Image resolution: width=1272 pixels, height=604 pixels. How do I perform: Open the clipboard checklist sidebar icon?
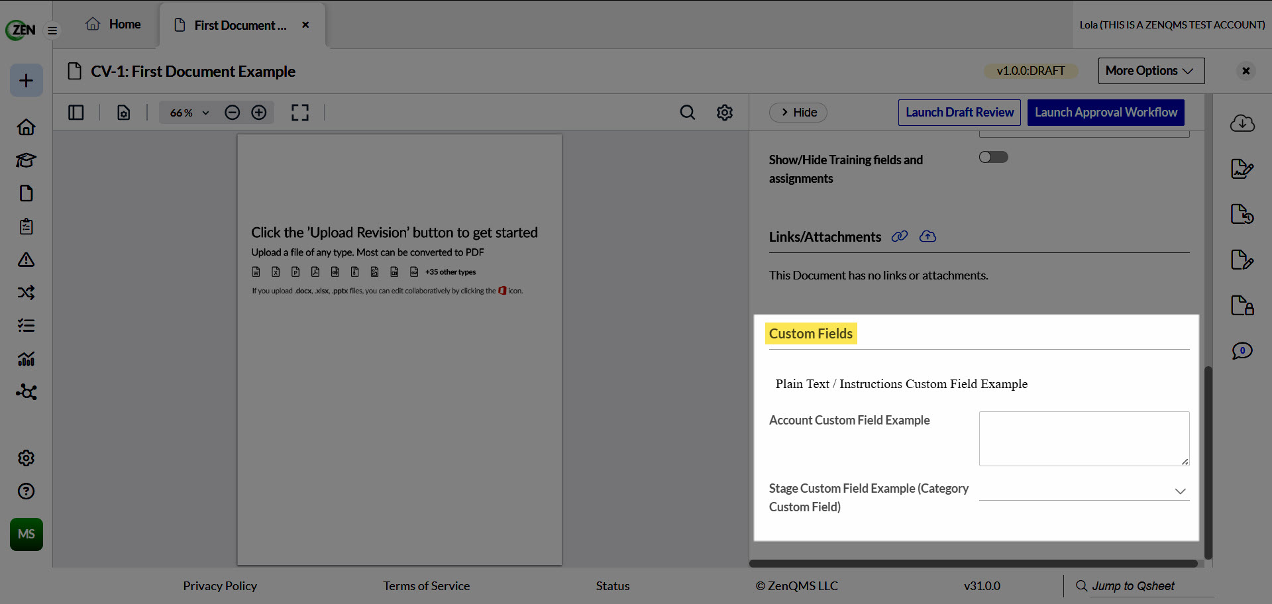(x=26, y=226)
